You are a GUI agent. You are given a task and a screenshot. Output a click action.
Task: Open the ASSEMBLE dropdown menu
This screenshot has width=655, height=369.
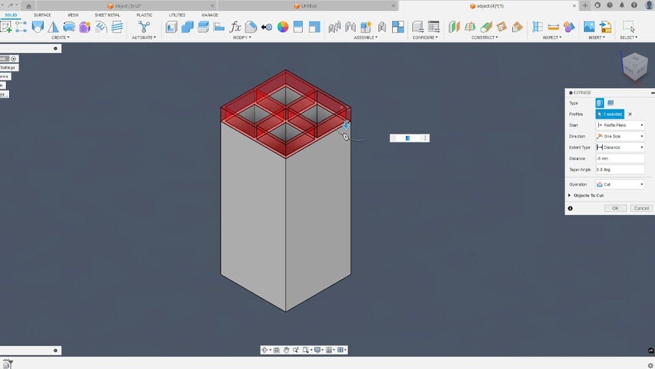point(365,38)
